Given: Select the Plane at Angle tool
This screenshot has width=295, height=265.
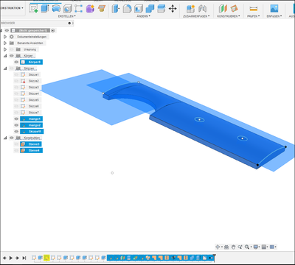Looking at the screenshot, I should (x=234, y=9).
